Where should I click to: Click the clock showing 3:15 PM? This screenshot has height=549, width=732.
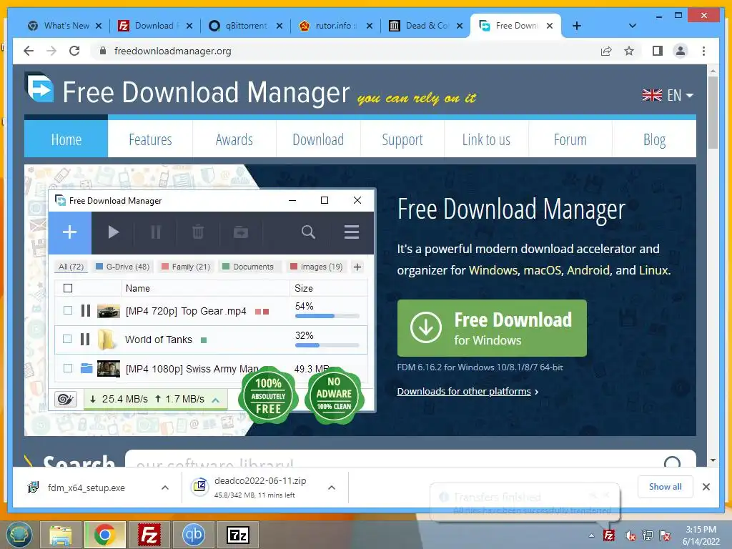(701, 530)
